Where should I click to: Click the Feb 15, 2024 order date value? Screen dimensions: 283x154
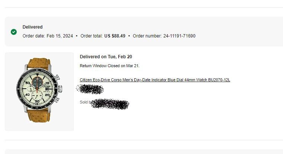(60, 36)
